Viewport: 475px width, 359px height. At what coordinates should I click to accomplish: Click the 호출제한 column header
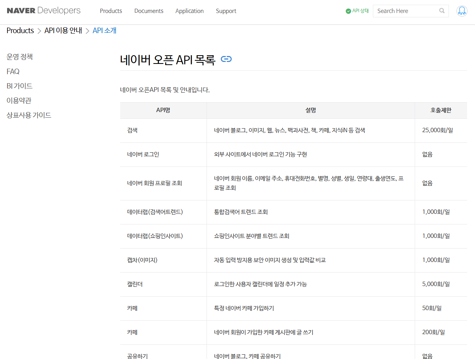point(441,110)
